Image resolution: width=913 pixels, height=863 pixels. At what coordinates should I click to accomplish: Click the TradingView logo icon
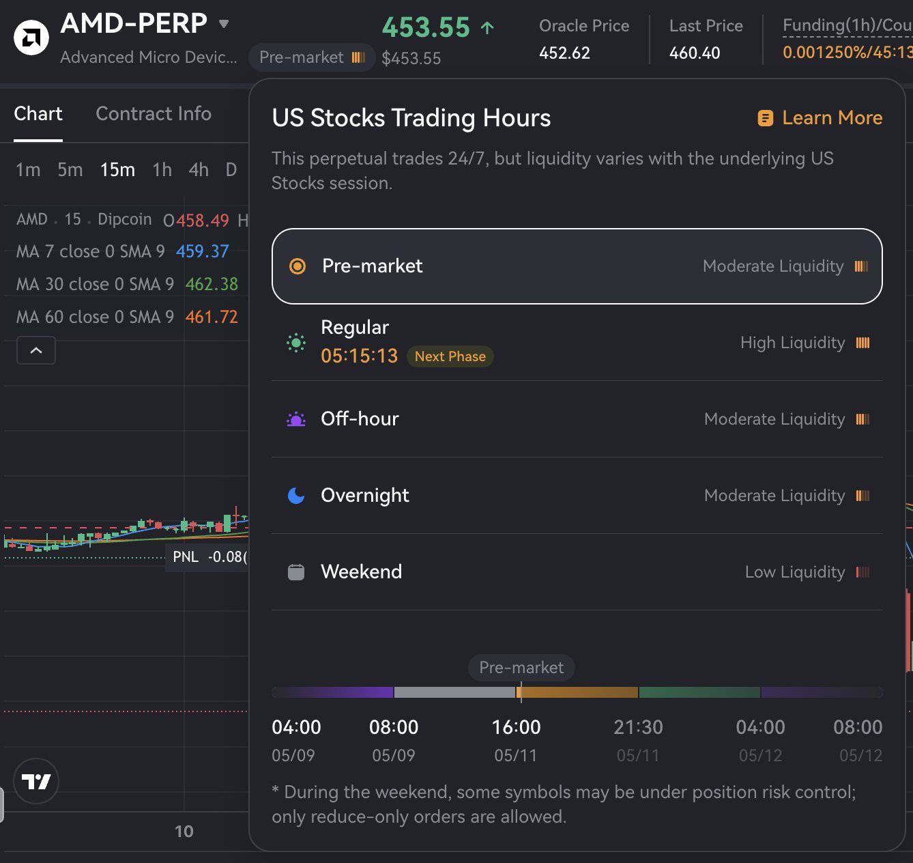(36, 780)
